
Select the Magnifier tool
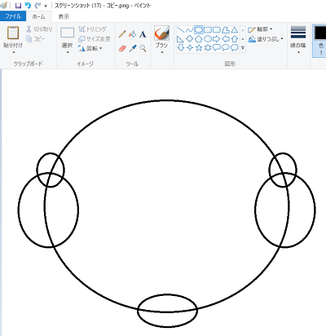coord(143,49)
